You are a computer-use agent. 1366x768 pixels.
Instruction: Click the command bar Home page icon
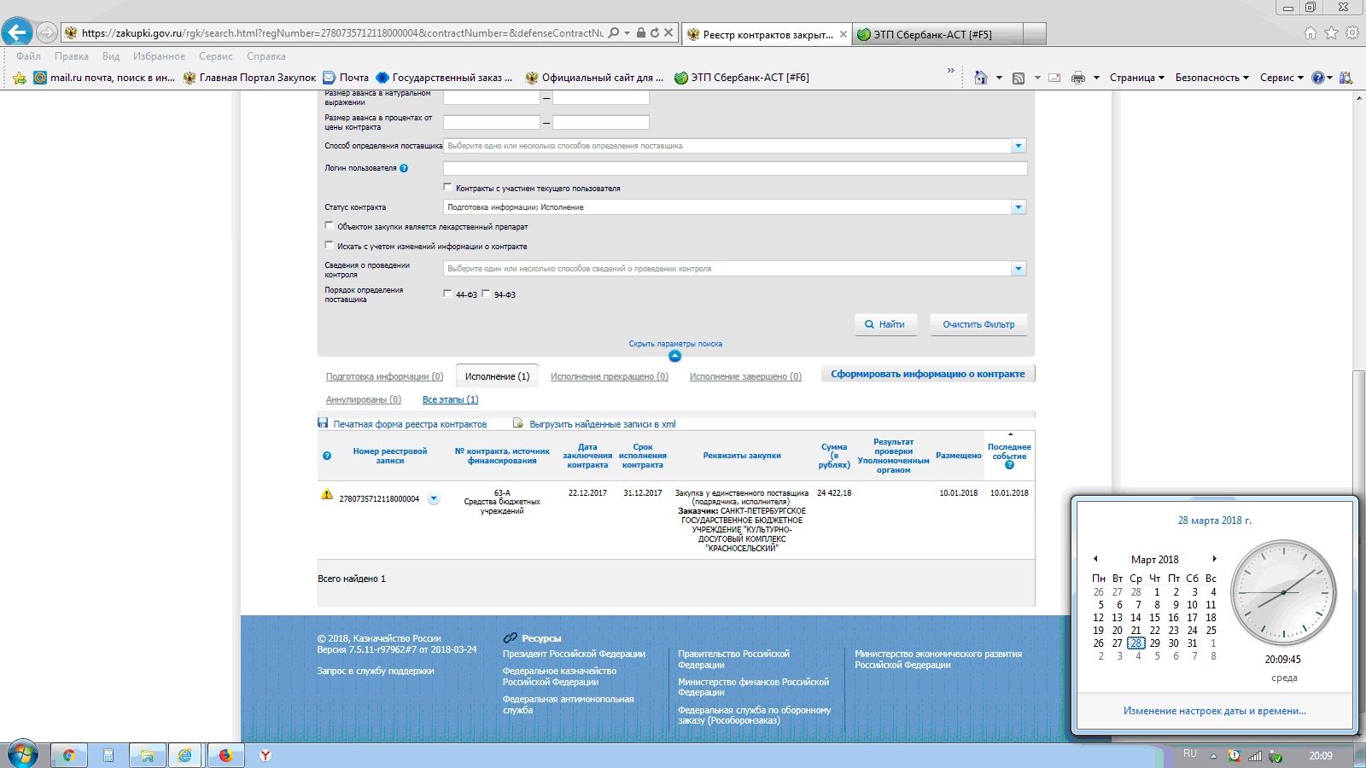point(980,78)
